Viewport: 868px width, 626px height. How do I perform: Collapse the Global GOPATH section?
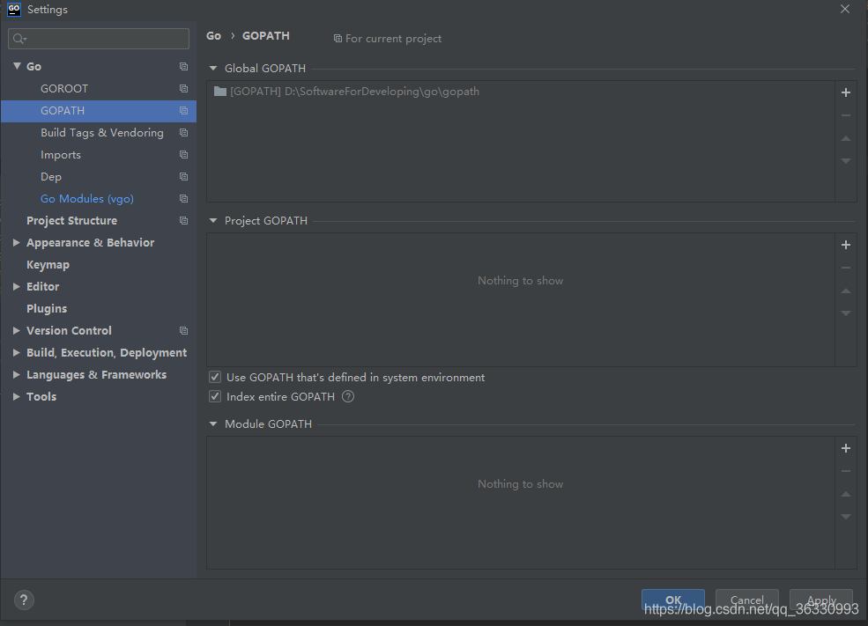(213, 69)
